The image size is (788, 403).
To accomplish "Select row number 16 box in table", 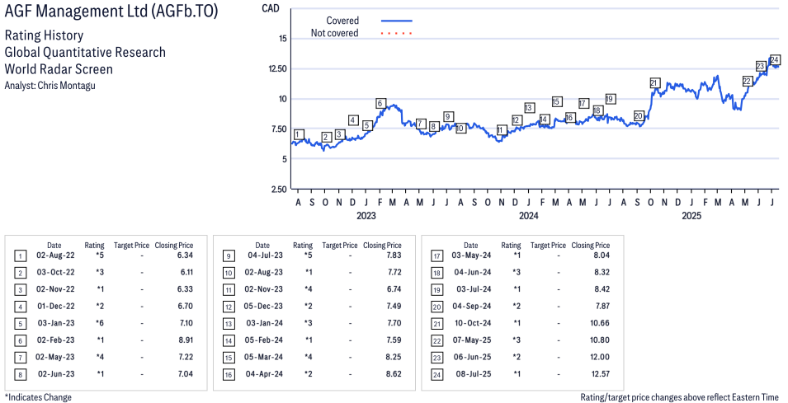I will pyautogui.click(x=229, y=375).
